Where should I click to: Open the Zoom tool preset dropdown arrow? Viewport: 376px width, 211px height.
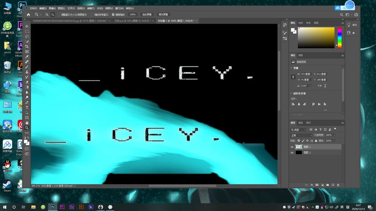click(x=40, y=15)
